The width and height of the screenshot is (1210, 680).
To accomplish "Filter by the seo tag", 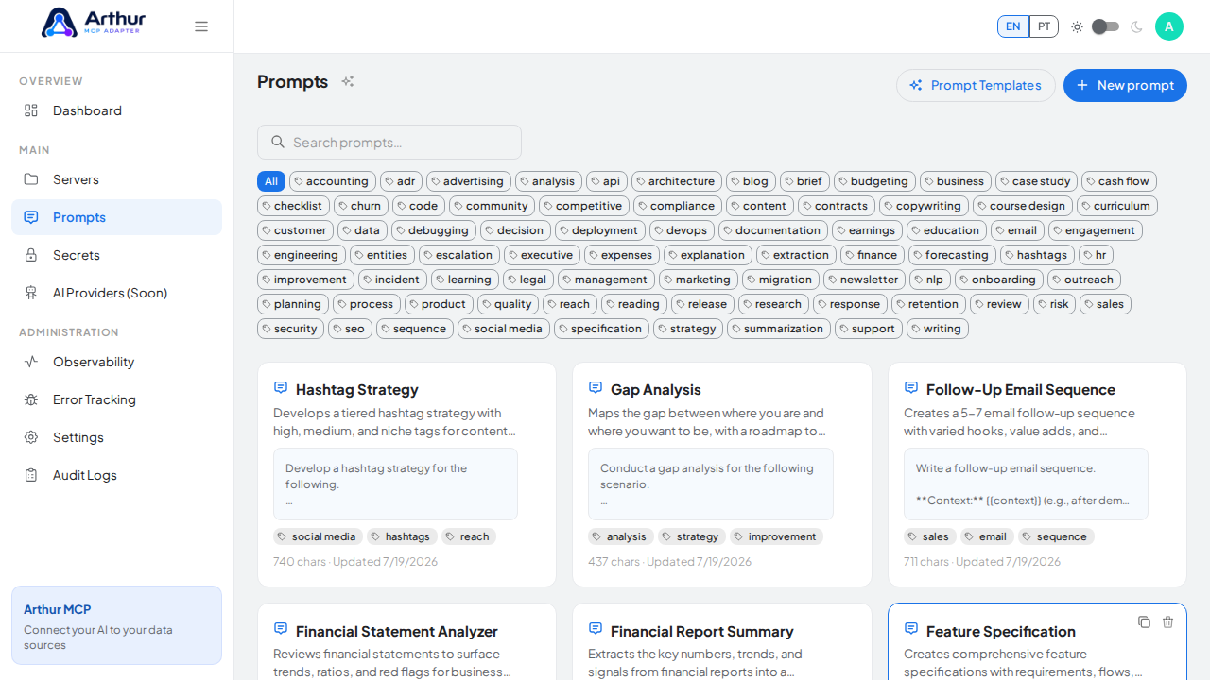I will [x=351, y=329].
